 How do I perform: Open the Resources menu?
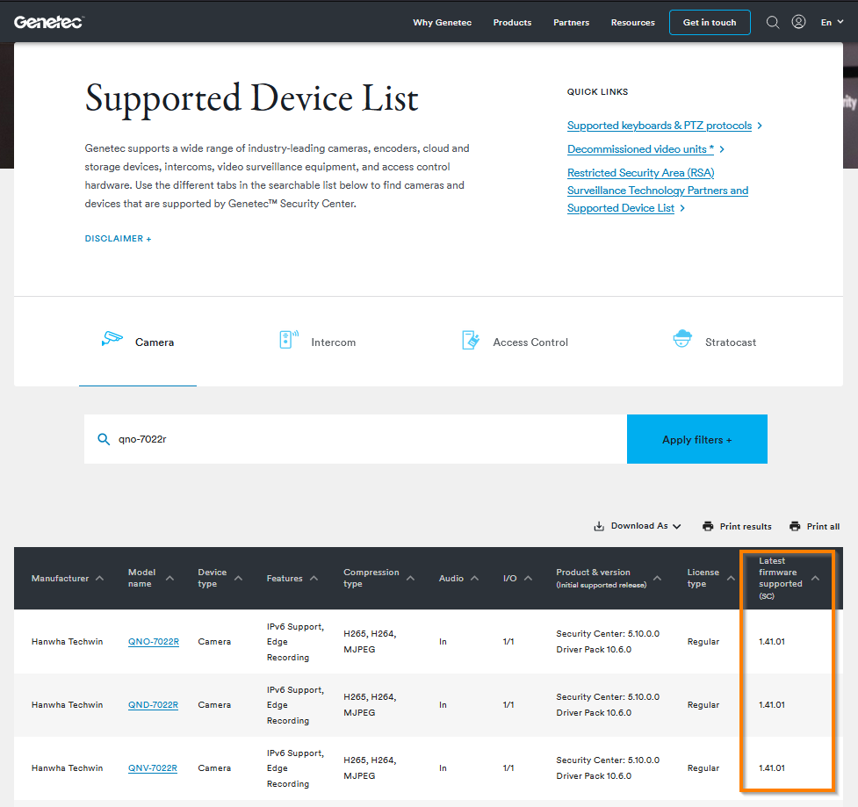pos(632,23)
